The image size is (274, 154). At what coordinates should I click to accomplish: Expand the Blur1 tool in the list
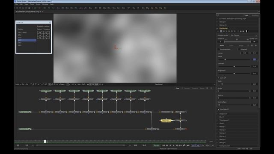point(217,117)
